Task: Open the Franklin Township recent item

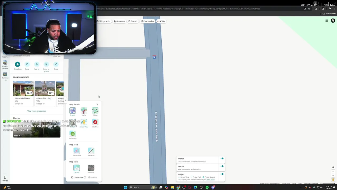Action: [x=5, y=65]
